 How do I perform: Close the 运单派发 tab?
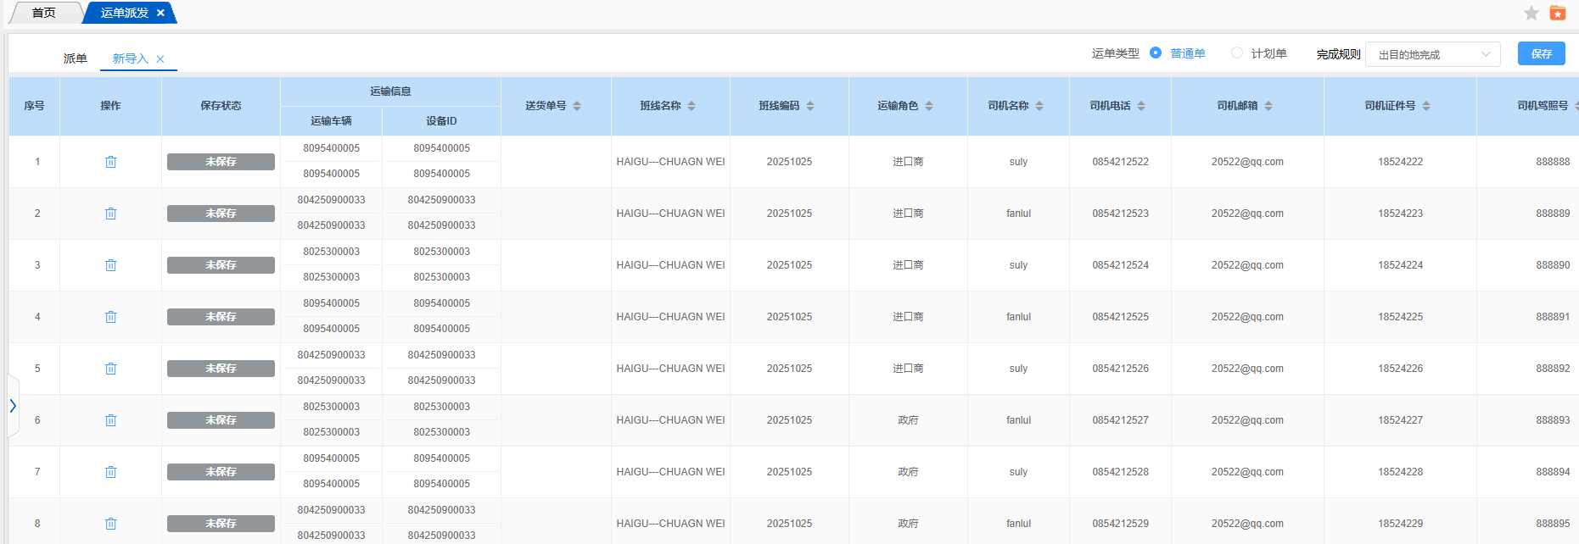[x=160, y=13]
